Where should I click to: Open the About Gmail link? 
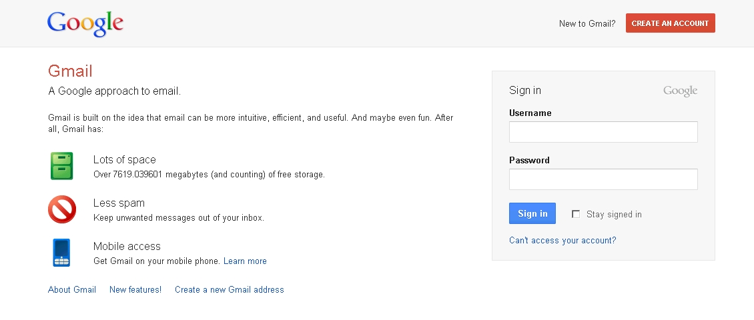pos(72,290)
